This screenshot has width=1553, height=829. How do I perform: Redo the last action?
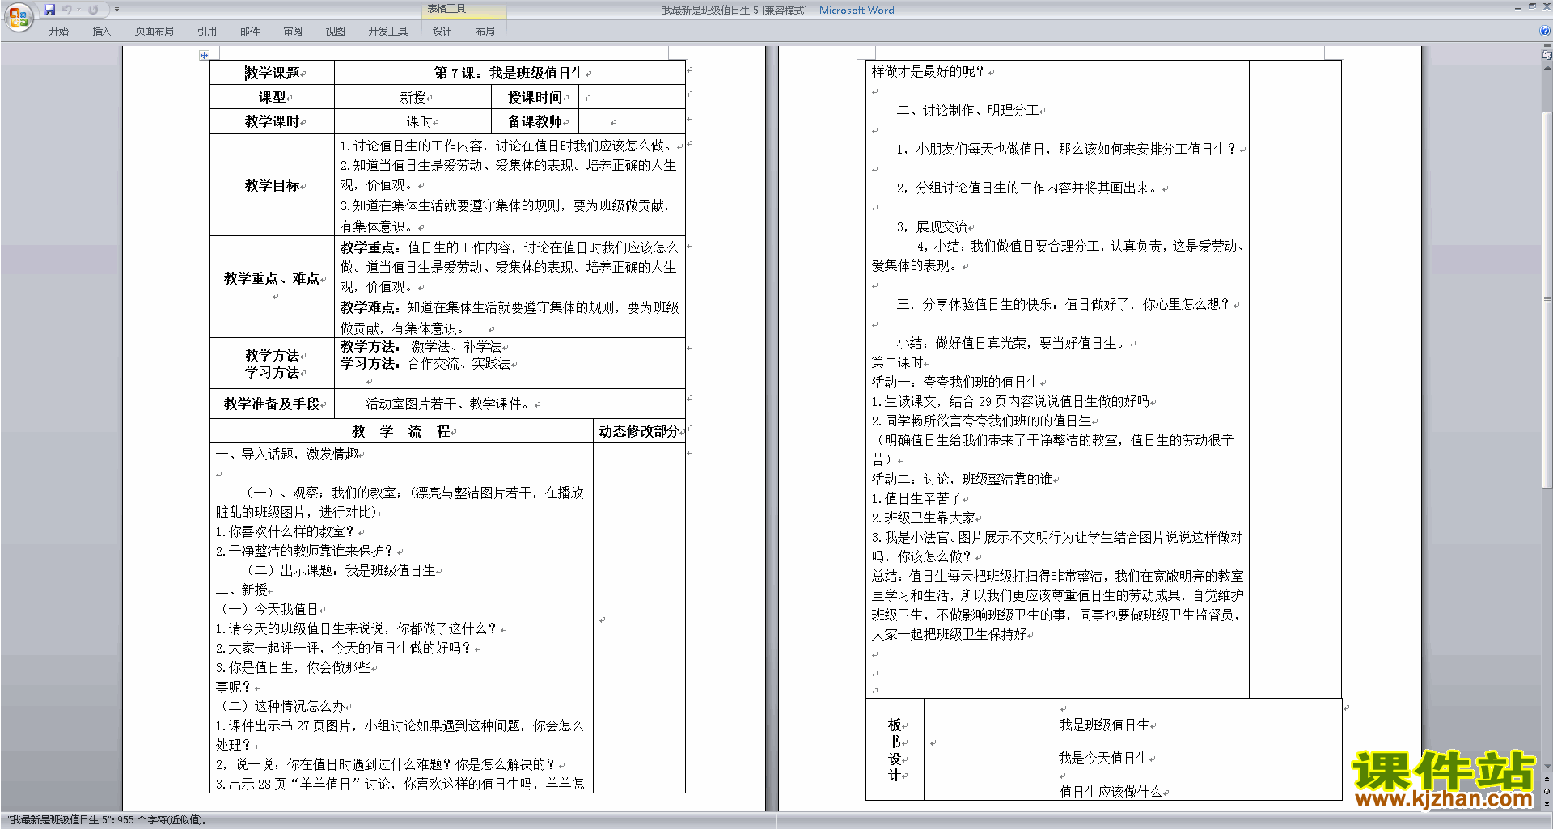point(93,10)
